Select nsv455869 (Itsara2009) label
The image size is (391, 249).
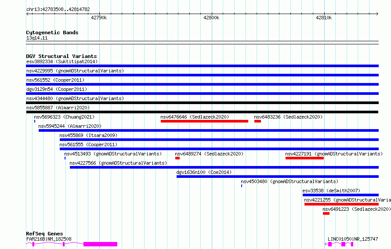[88, 135]
